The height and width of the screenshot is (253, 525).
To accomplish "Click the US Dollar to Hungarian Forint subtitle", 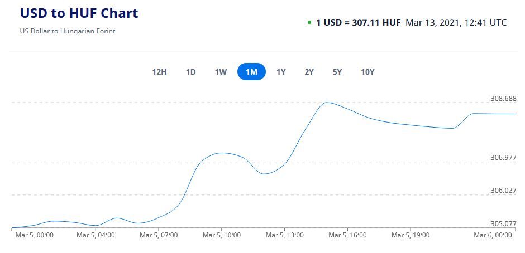I will [67, 31].
